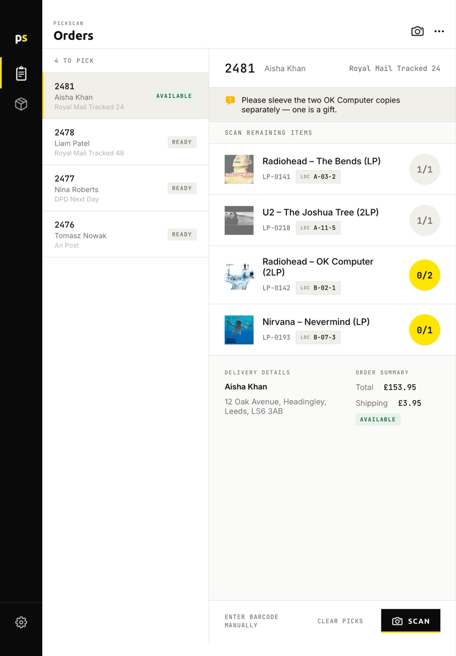This screenshot has width=456, height=656.
Task: Click the 0/2 counter for OK Computer
Action: pyautogui.click(x=425, y=275)
